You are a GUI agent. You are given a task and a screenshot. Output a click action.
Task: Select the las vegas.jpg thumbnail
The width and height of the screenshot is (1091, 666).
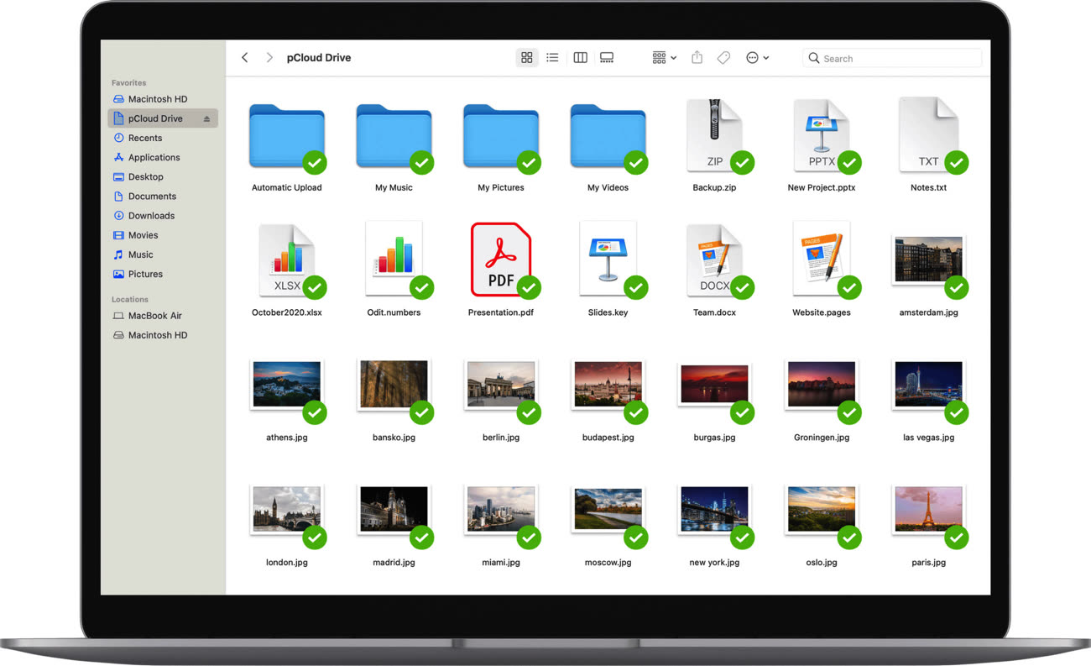(928, 385)
